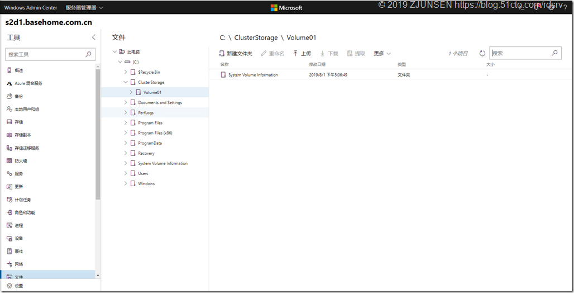Open the 更多 more dropdown
The width and height of the screenshot is (574, 293).
point(382,54)
